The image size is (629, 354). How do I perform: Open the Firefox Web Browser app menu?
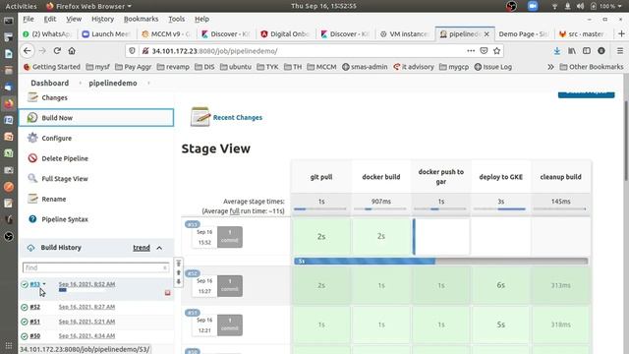coord(88,6)
